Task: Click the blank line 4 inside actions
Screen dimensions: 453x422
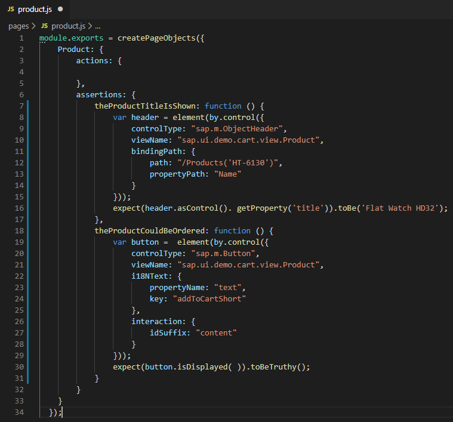Action: coord(245,72)
